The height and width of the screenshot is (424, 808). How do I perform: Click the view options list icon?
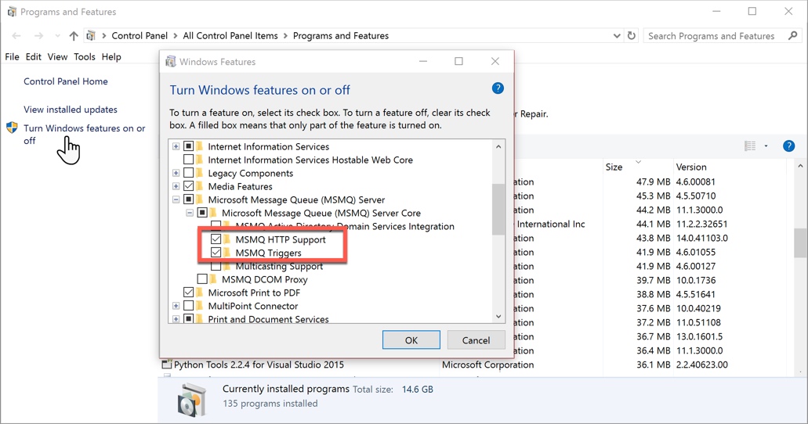coord(750,146)
